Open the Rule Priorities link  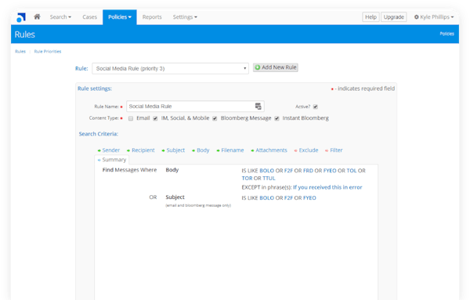48,52
